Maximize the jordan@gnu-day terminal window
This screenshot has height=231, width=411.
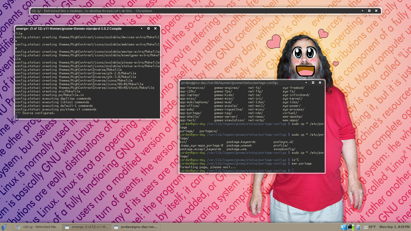pos(313,82)
